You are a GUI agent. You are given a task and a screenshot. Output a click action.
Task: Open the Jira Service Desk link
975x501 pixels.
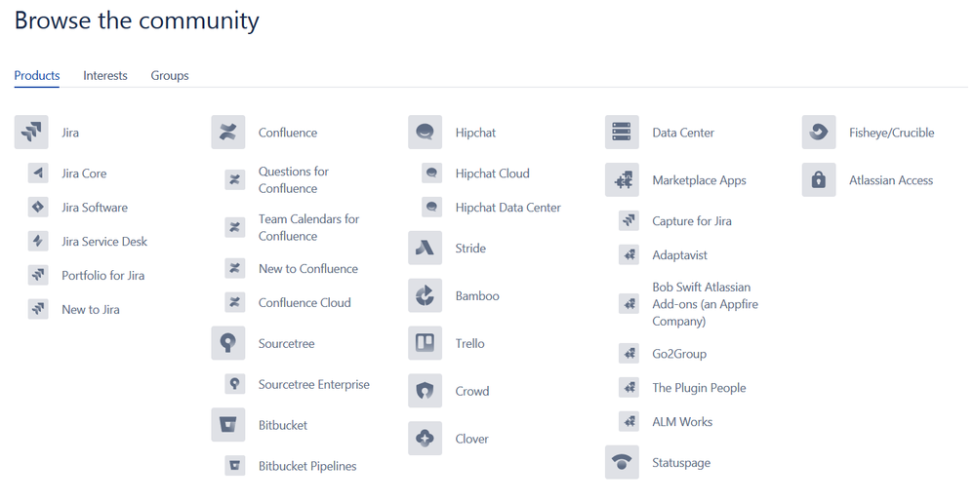[104, 241]
